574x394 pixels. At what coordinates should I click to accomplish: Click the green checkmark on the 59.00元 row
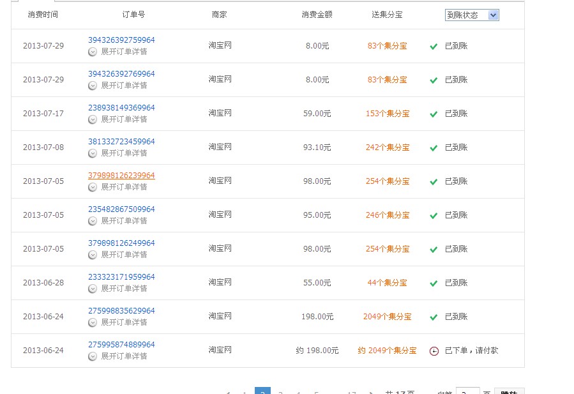(x=434, y=114)
